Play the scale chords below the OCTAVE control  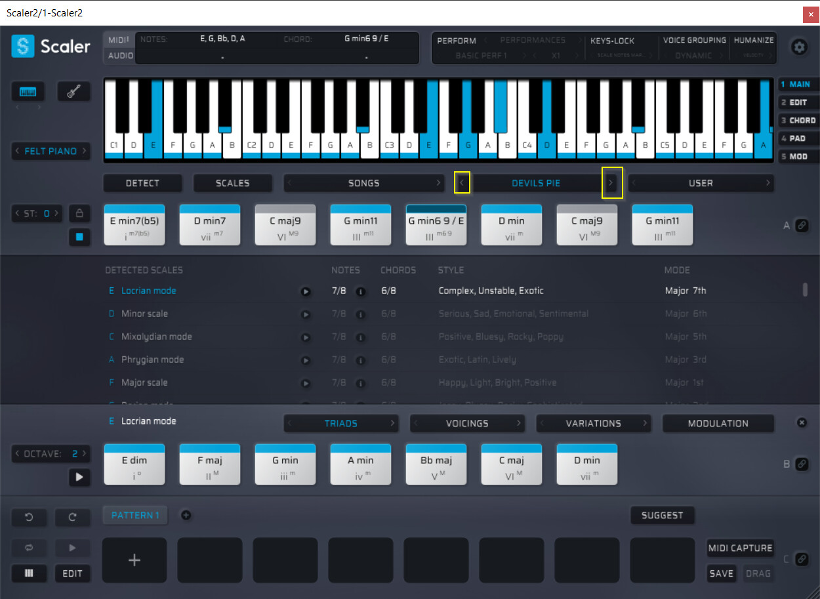pos(79,477)
